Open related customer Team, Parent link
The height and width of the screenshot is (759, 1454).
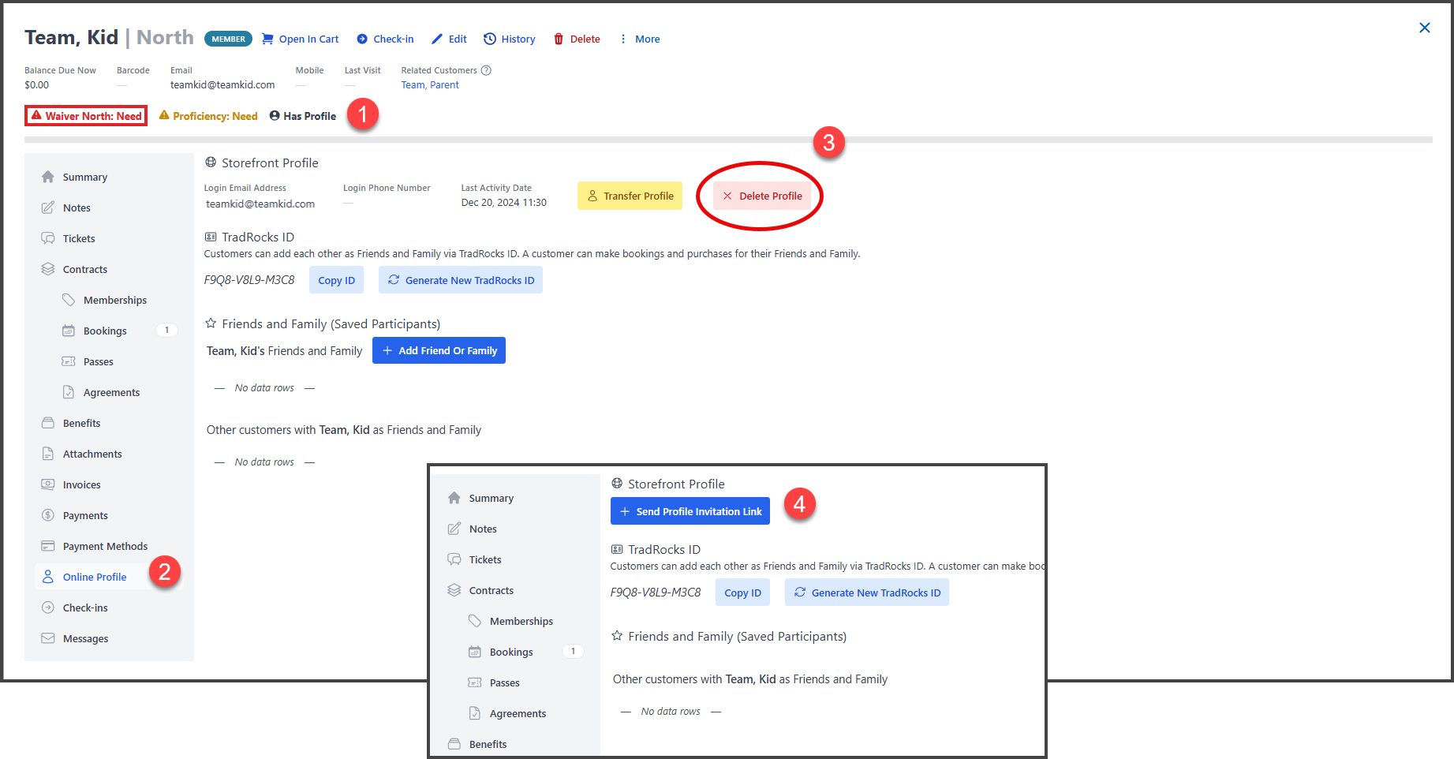click(x=430, y=85)
